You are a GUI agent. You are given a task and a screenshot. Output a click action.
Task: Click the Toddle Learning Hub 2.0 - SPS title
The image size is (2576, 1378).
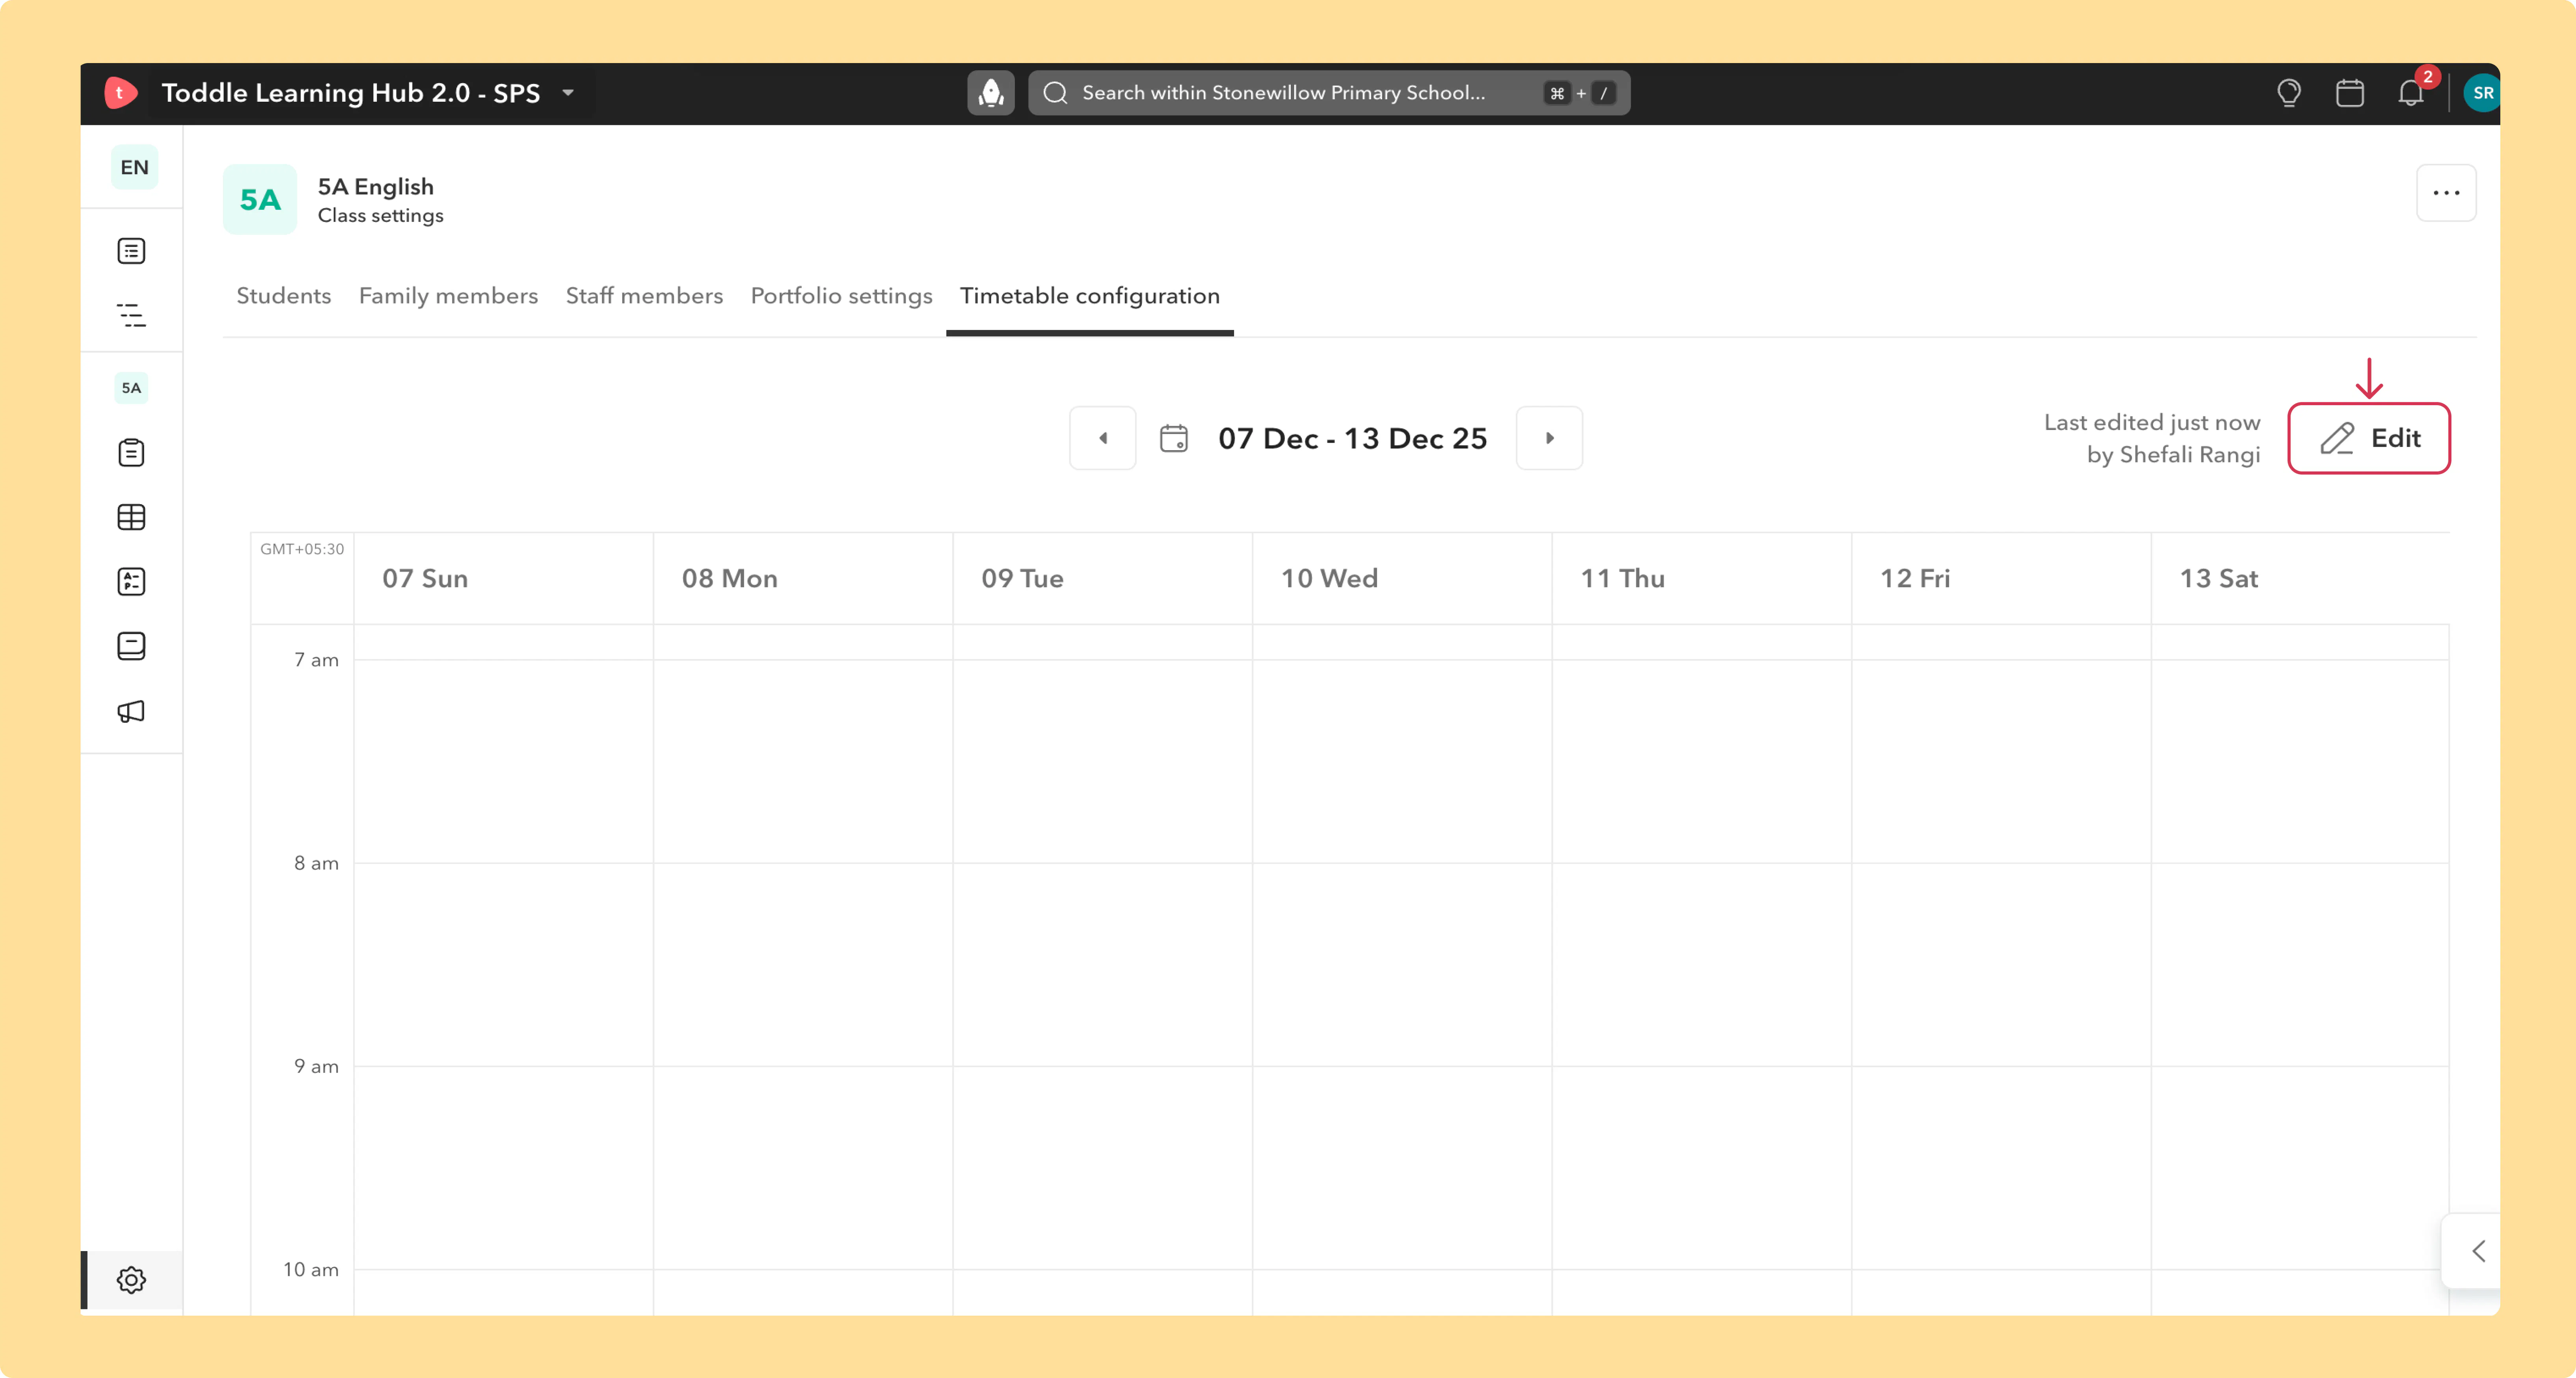pos(351,93)
